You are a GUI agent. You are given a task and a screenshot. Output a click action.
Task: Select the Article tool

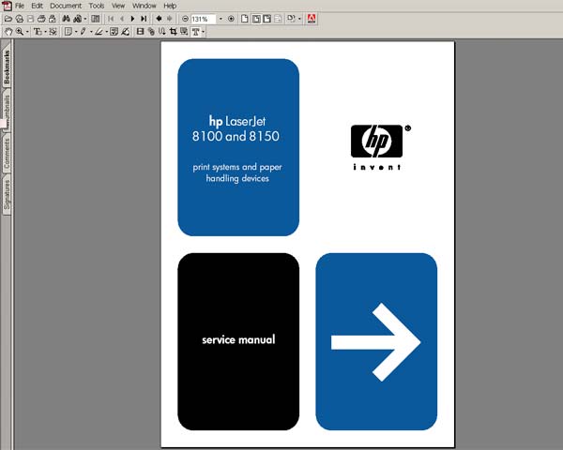162,32
